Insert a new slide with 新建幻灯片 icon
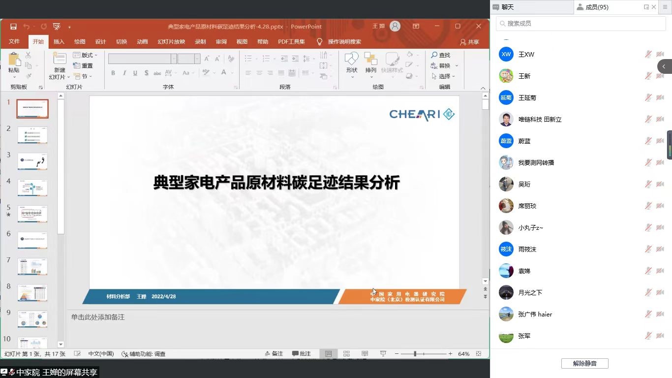This screenshot has width=672, height=378. 60,59
